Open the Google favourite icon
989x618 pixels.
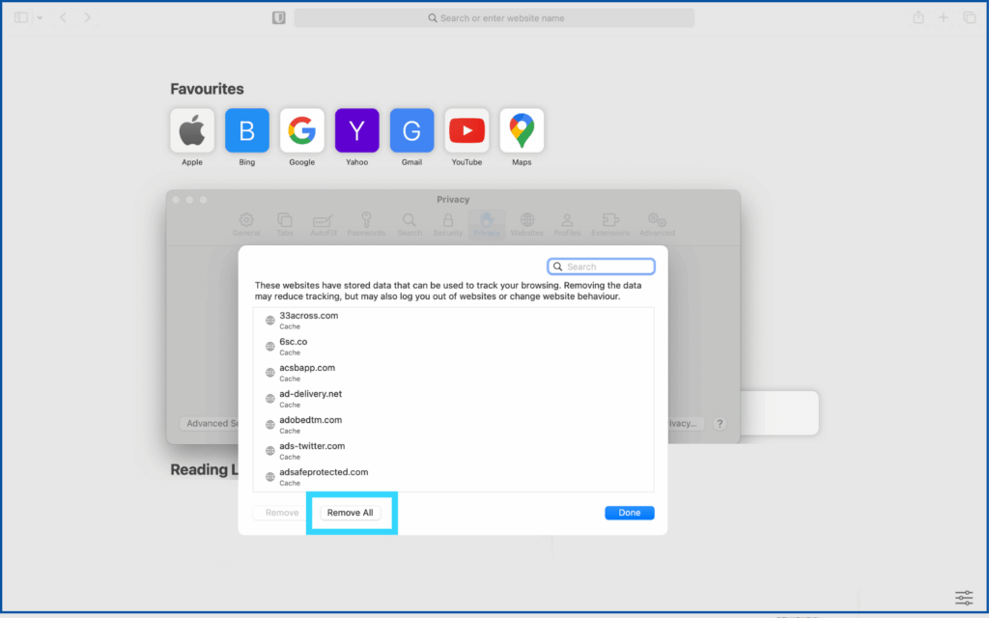click(302, 130)
